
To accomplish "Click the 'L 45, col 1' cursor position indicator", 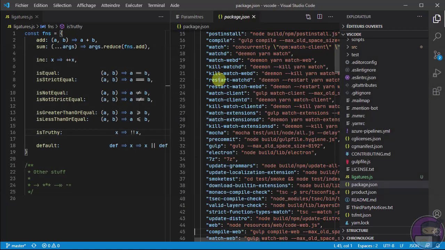I will pos(343,245).
